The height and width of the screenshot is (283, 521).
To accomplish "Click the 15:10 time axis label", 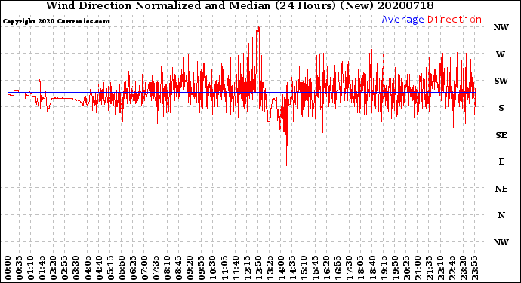I will click(304, 268).
